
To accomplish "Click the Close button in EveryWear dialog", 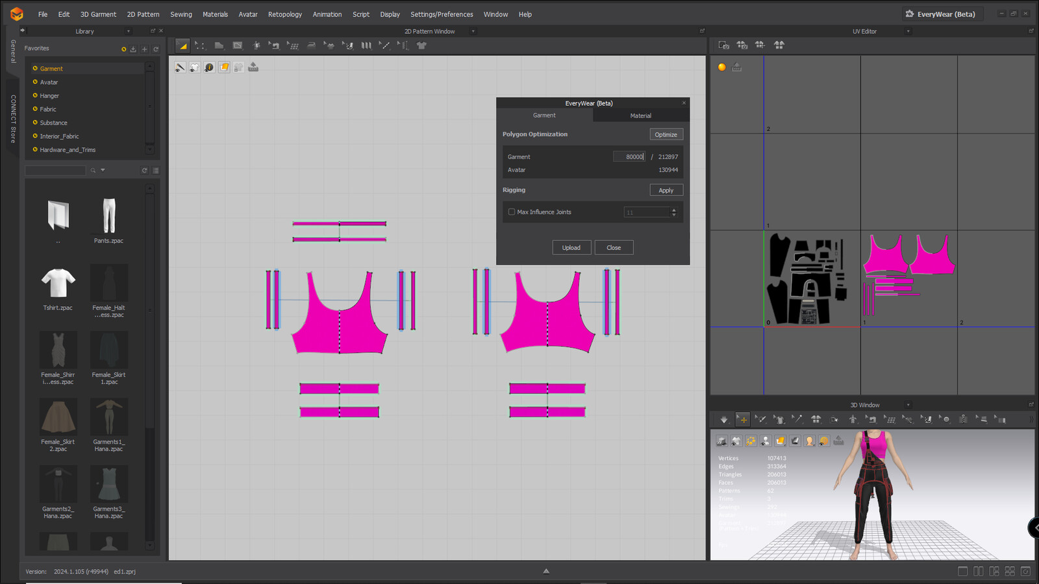I will point(614,247).
